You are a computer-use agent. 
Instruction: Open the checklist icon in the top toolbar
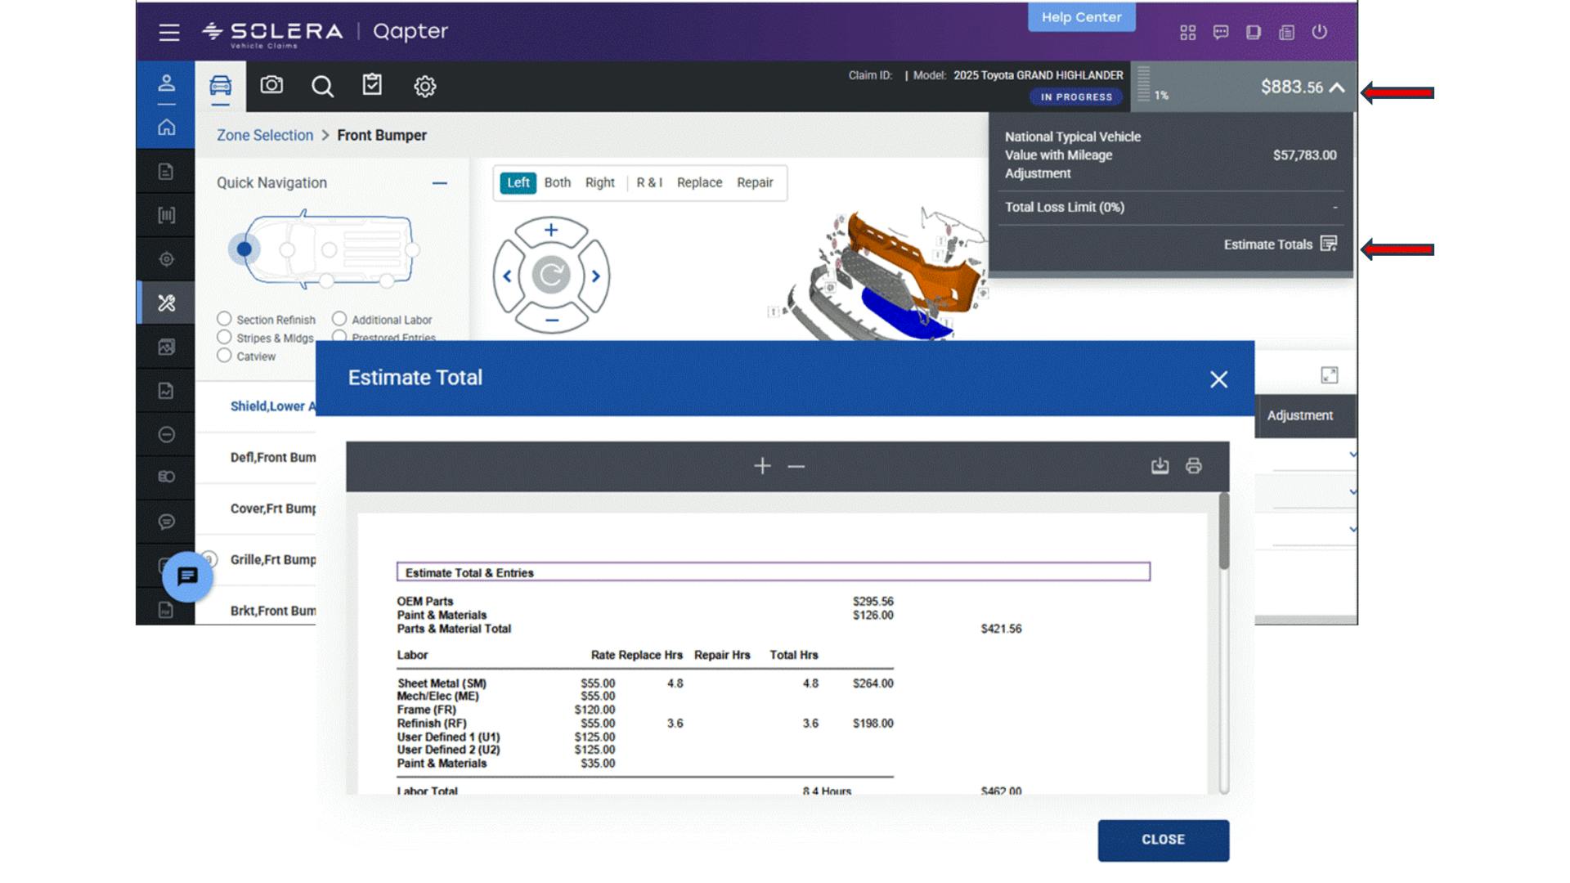(x=373, y=86)
